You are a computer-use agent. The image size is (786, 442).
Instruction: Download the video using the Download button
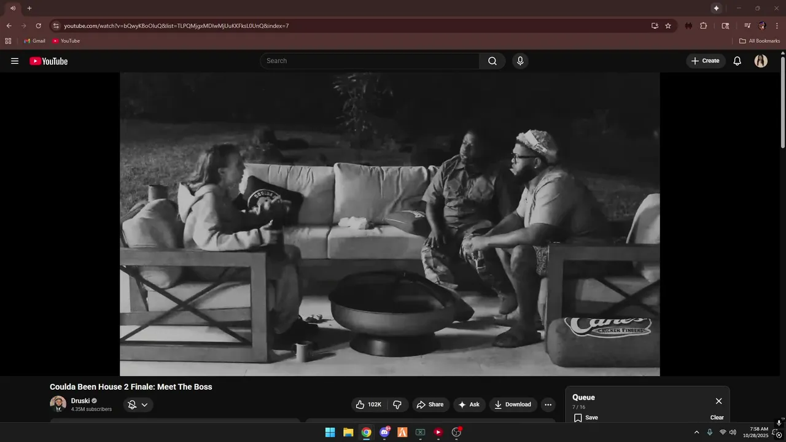pyautogui.click(x=513, y=405)
